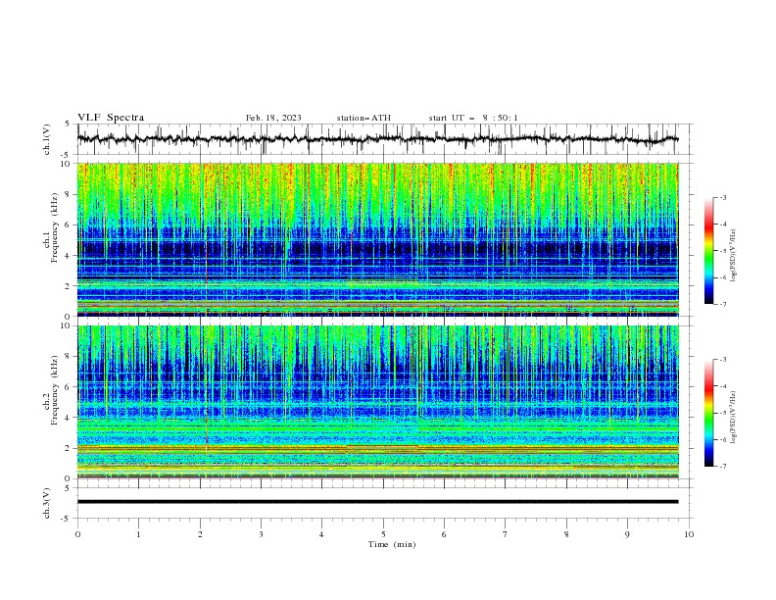Click the upper PSD color scale bar
The image size is (776, 600).
tap(708, 250)
